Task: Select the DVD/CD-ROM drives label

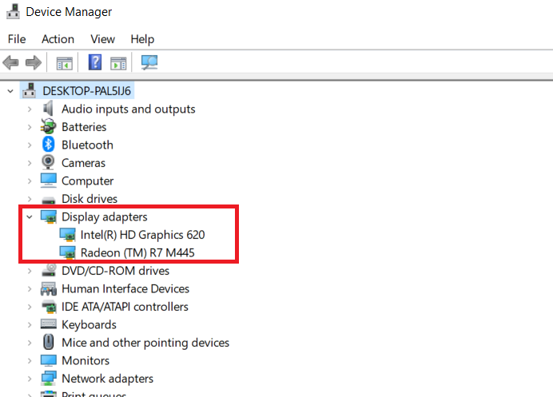Action: [x=115, y=271]
